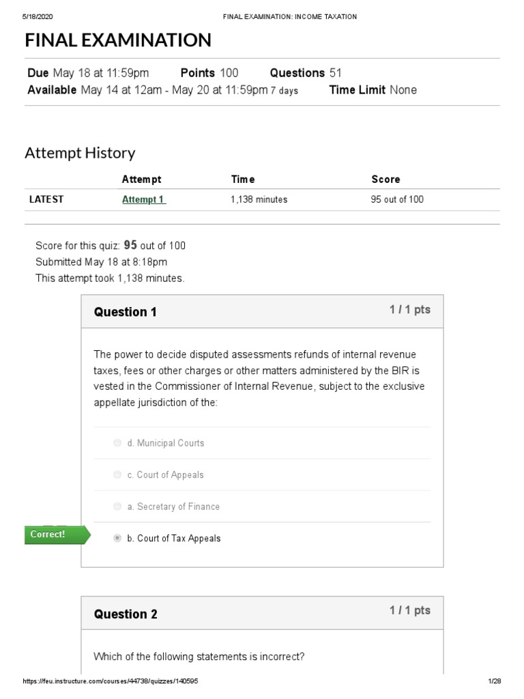Click the FINAL EXAMINATION title
The width and height of the screenshot is (524, 699).
pos(117,40)
